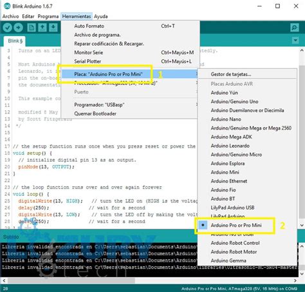Click 'digitalWrite(13, HIGH);' code line

50,201
